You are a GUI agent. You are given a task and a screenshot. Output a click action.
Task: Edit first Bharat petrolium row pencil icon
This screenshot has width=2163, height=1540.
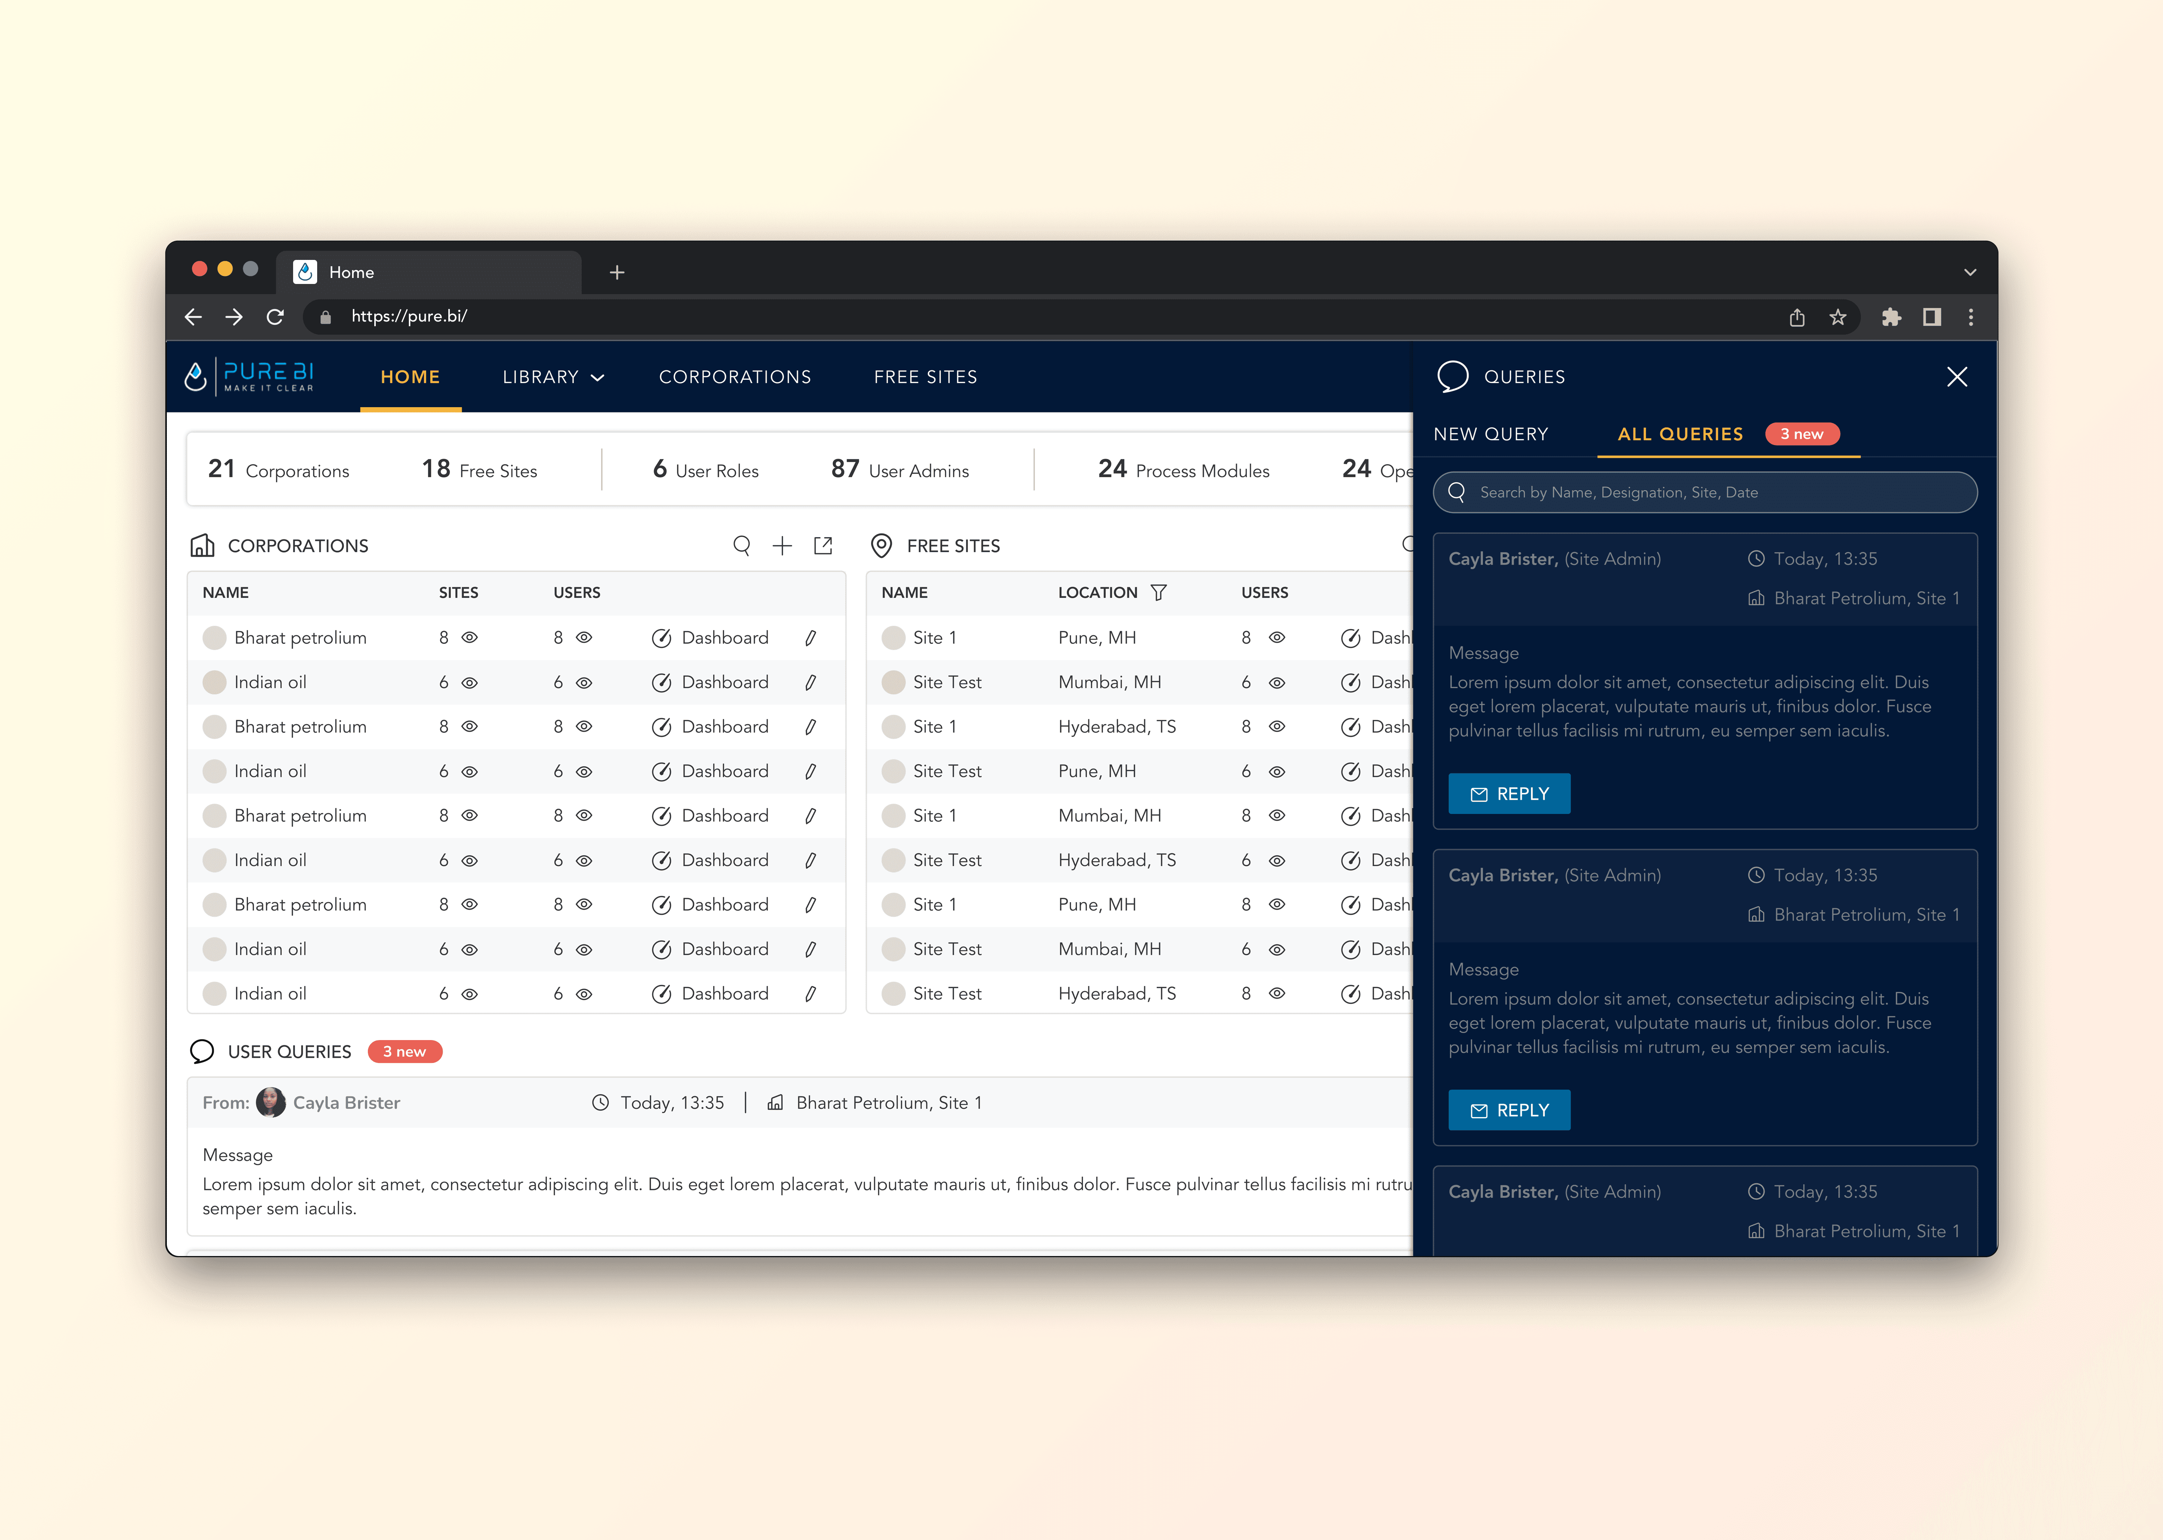[810, 638]
